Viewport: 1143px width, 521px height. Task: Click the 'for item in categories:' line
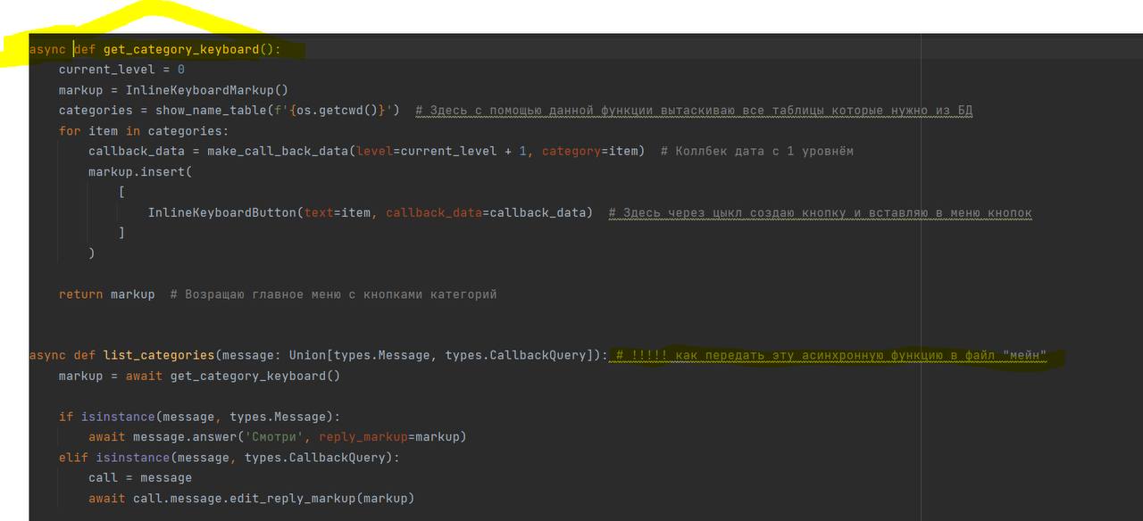point(144,131)
